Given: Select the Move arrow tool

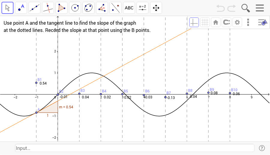Looking at the screenshot, I should point(7,8).
